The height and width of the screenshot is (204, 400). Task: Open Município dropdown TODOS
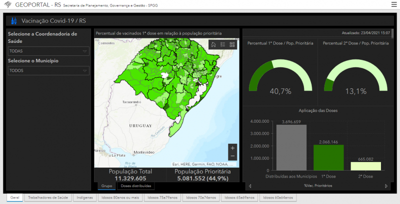[48, 71]
